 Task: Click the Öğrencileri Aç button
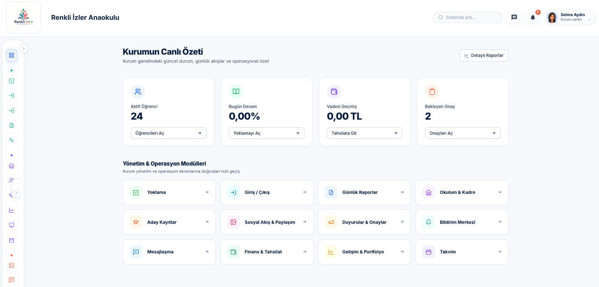pos(168,133)
